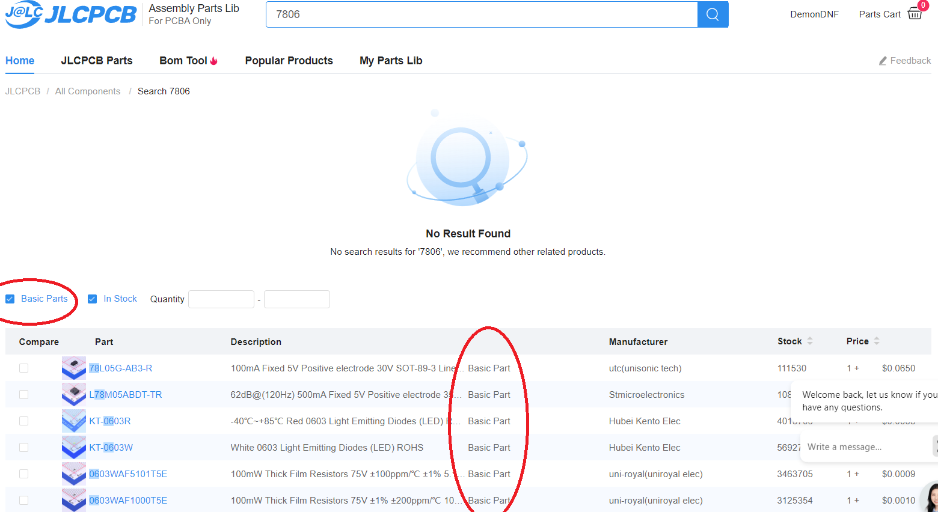Uncheck the Basic Parts filter checkbox
The height and width of the screenshot is (512, 938).
(x=10, y=299)
